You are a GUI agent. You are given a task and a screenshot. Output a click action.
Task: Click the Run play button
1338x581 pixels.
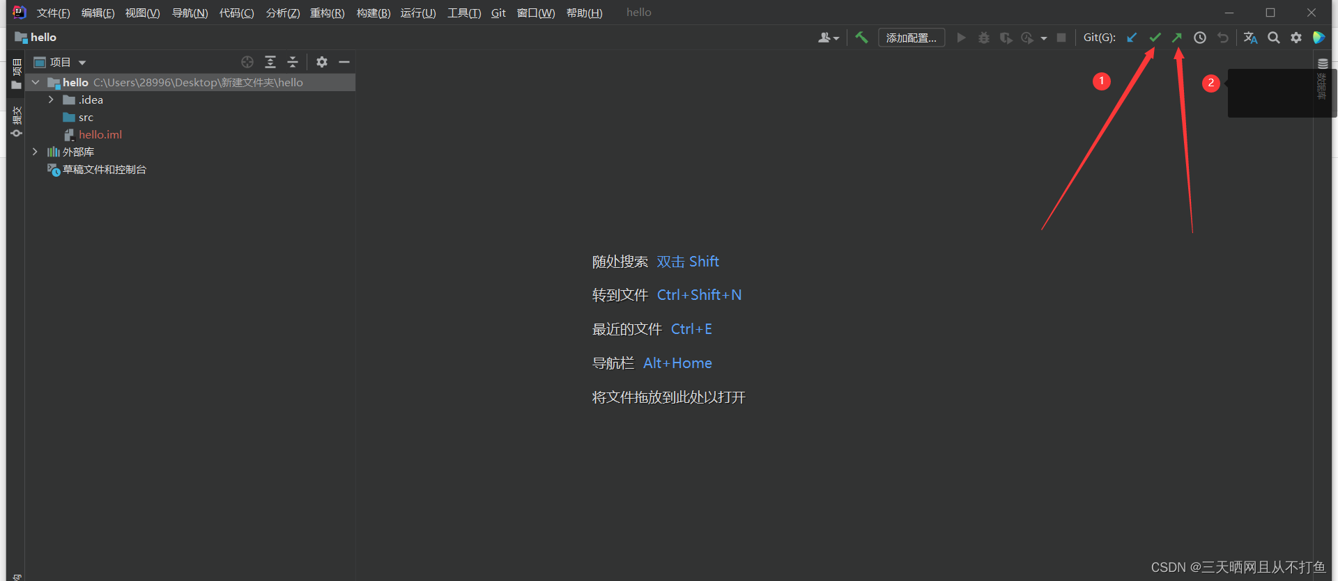961,38
